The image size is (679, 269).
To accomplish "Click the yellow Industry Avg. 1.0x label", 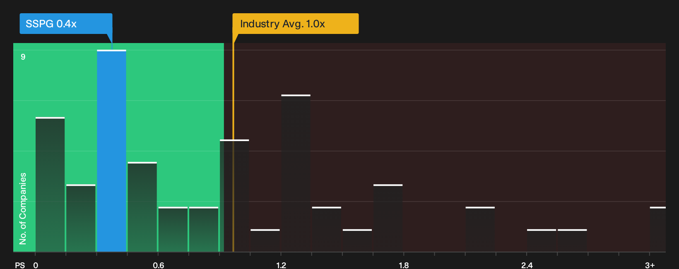I will 295,24.
